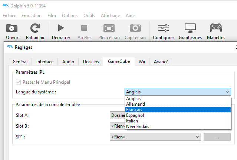Choose Italien in the language list
Image resolution: width=237 pixels, height=160 pixels.
[x=178, y=121]
